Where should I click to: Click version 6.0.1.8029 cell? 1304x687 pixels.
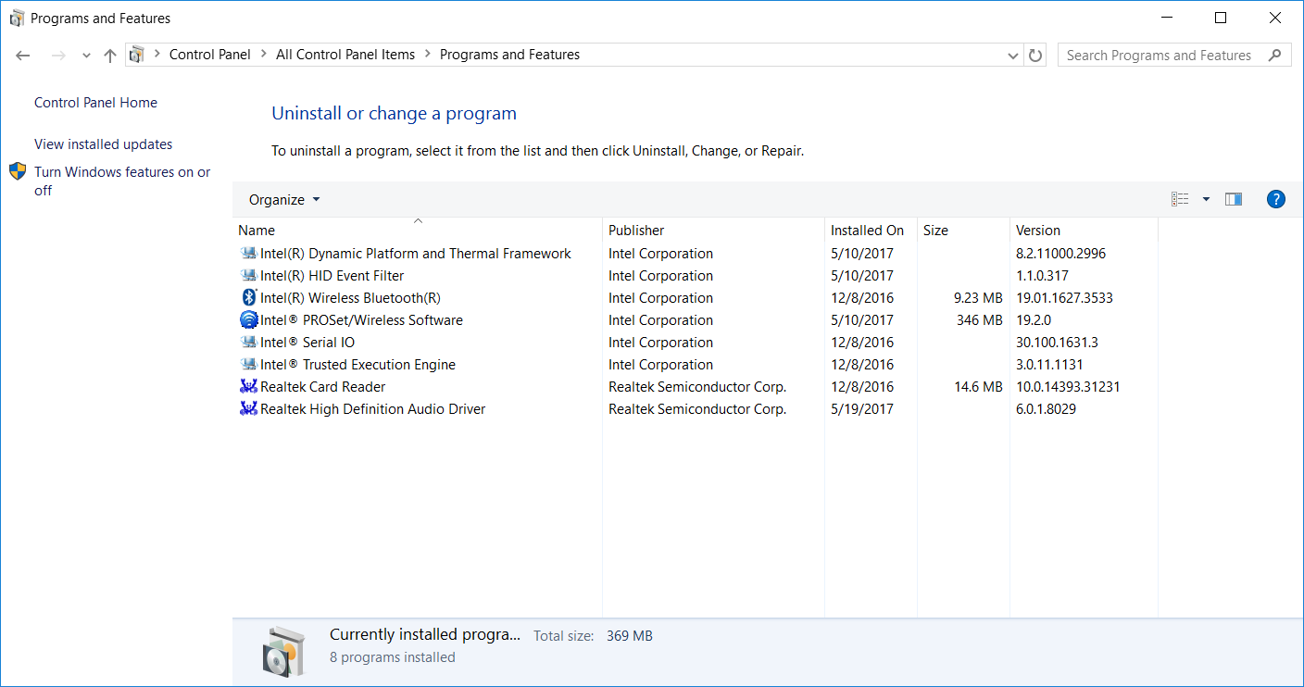click(1046, 409)
